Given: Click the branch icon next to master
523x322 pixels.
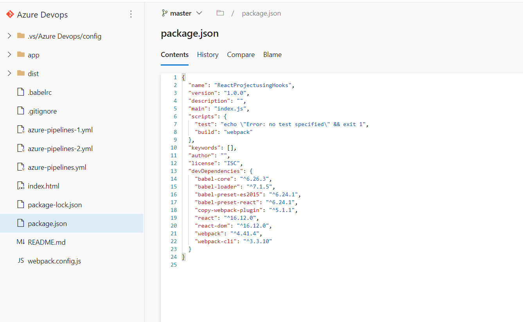Looking at the screenshot, I should (164, 13).
